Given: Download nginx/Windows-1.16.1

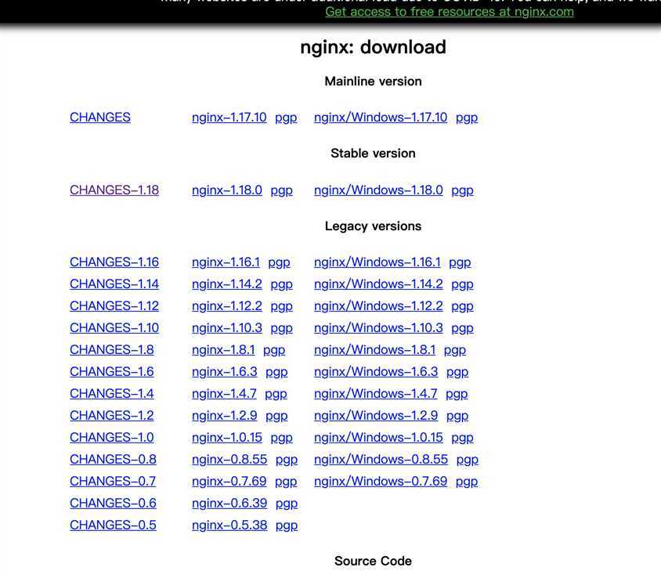Looking at the screenshot, I should tap(377, 262).
